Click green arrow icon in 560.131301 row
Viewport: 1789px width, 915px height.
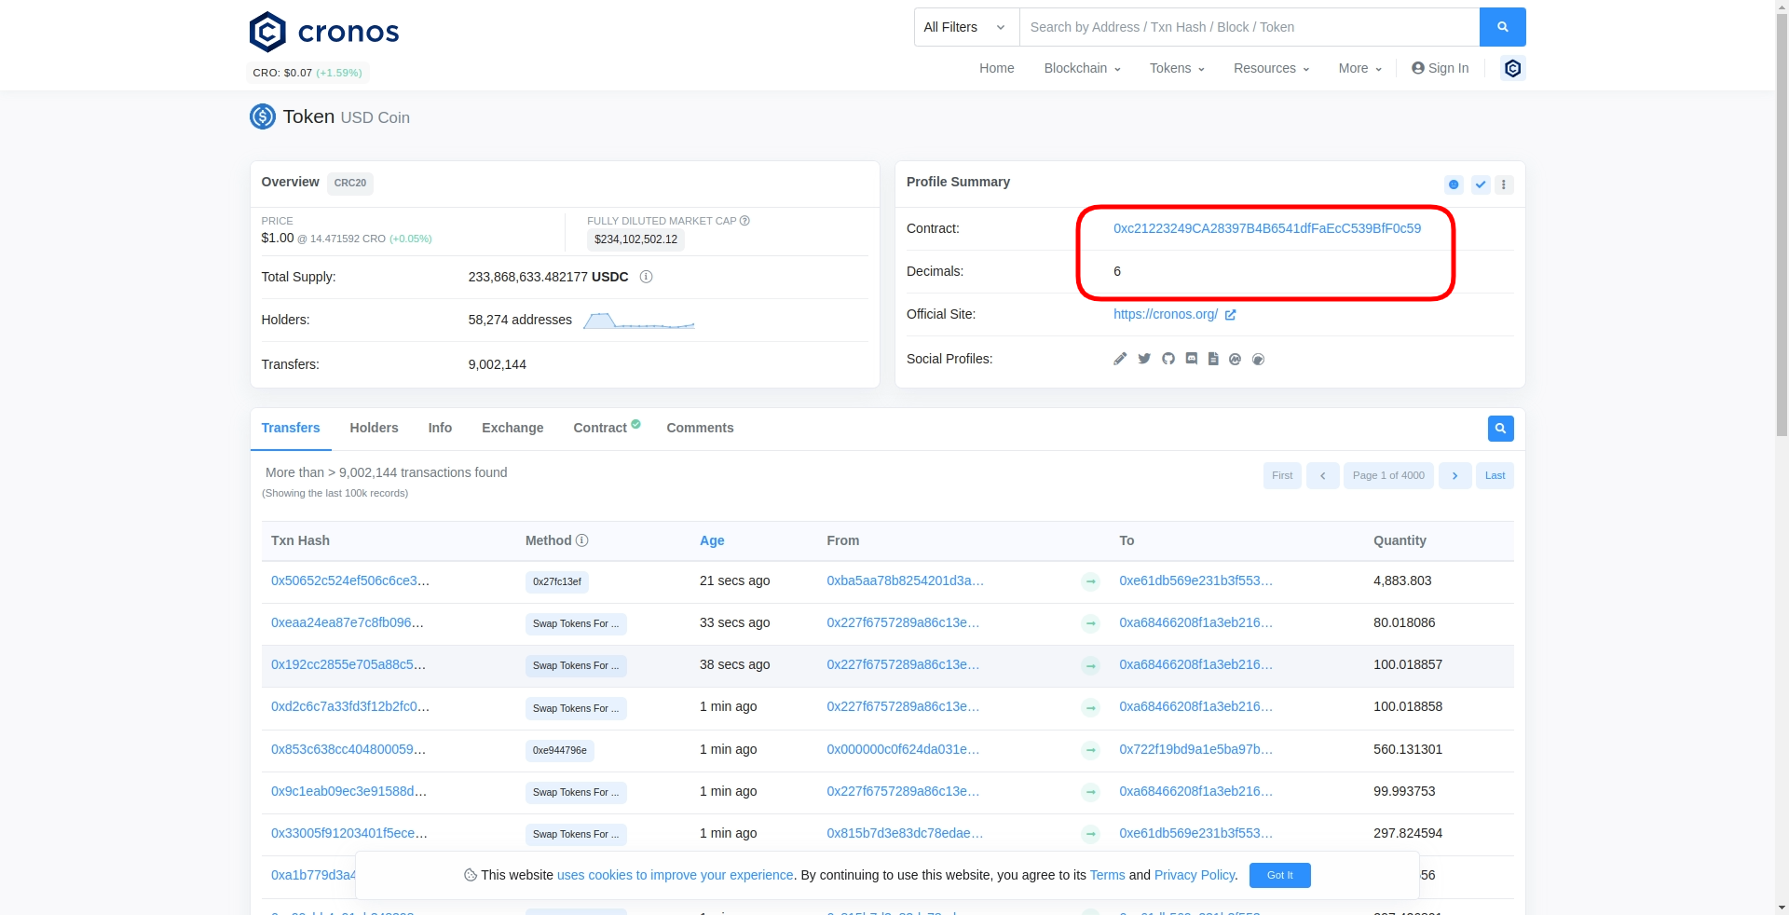point(1090,750)
